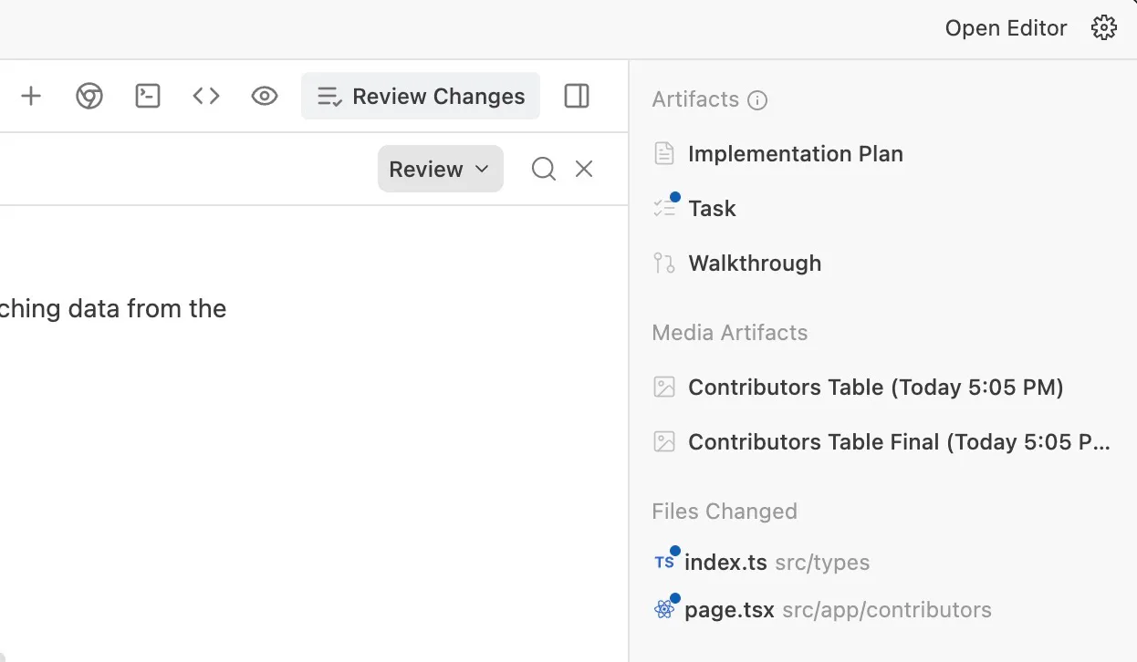Image resolution: width=1137 pixels, height=662 pixels.
Task: Switch to code view with the brackets icon
Action: click(x=205, y=95)
